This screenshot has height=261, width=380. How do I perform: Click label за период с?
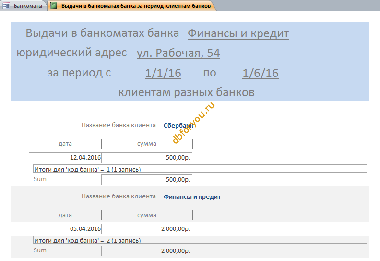coord(79,73)
